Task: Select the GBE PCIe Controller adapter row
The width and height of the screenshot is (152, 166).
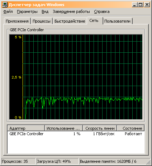Action: click(76, 134)
